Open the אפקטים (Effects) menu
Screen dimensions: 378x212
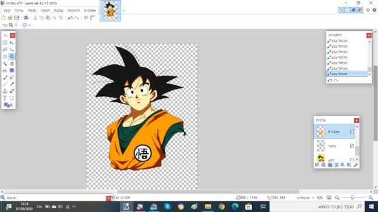click(x=90, y=10)
